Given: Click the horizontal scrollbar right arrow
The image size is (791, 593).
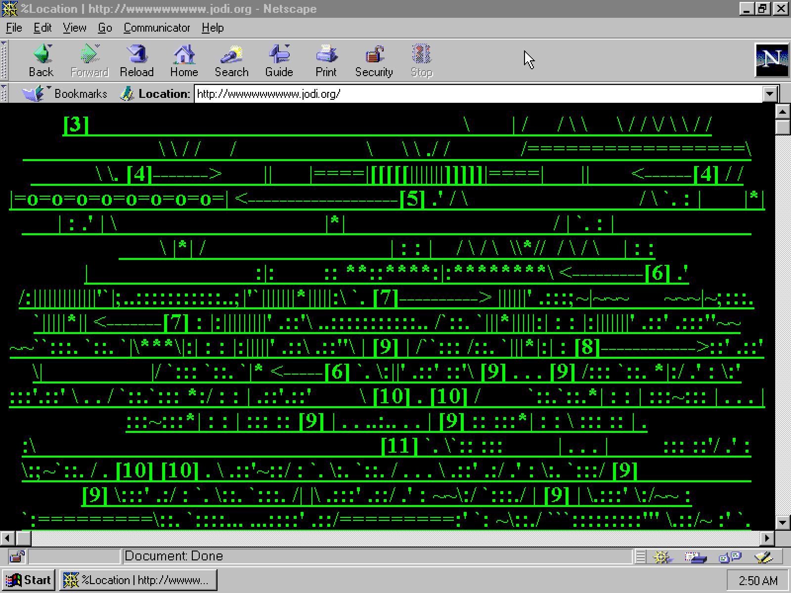Looking at the screenshot, I should (767, 538).
